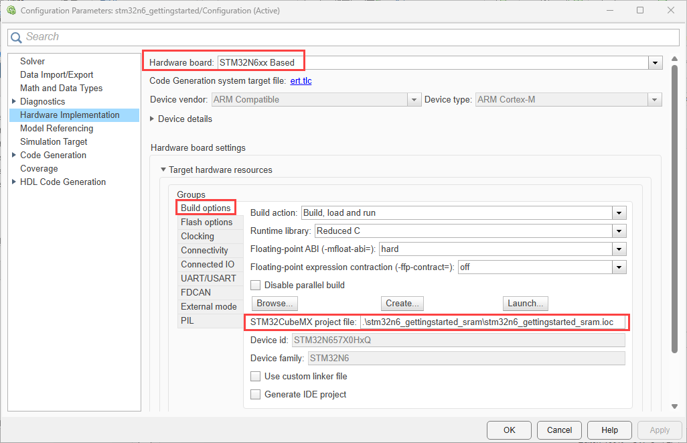
Task: Toggle Generate IDE project checkbox
Action: click(x=255, y=394)
